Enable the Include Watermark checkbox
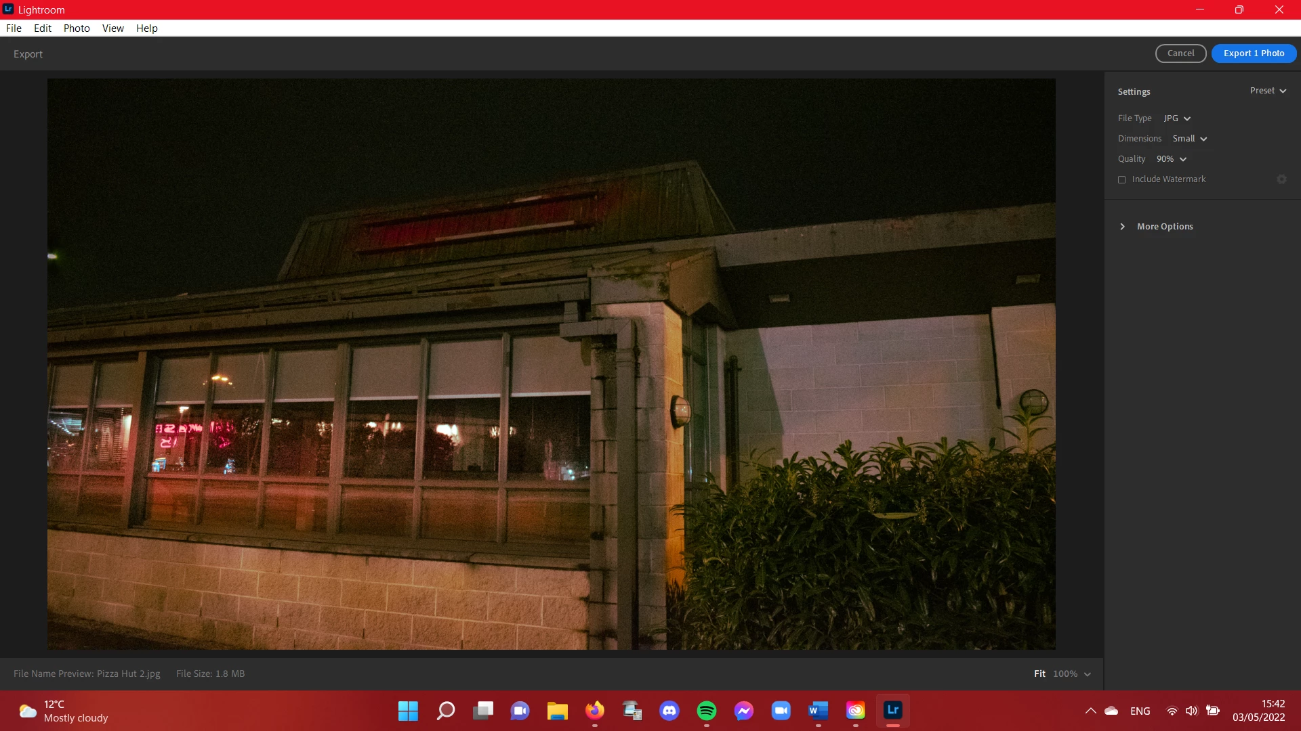This screenshot has height=731, width=1301. [x=1122, y=179]
